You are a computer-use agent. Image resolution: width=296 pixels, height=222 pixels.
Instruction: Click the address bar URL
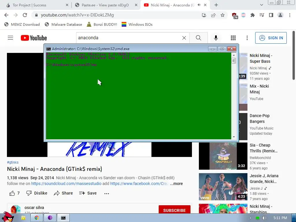pos(77,15)
